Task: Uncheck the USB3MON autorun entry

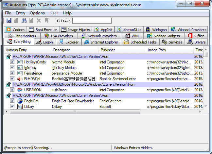Action: (12, 90)
